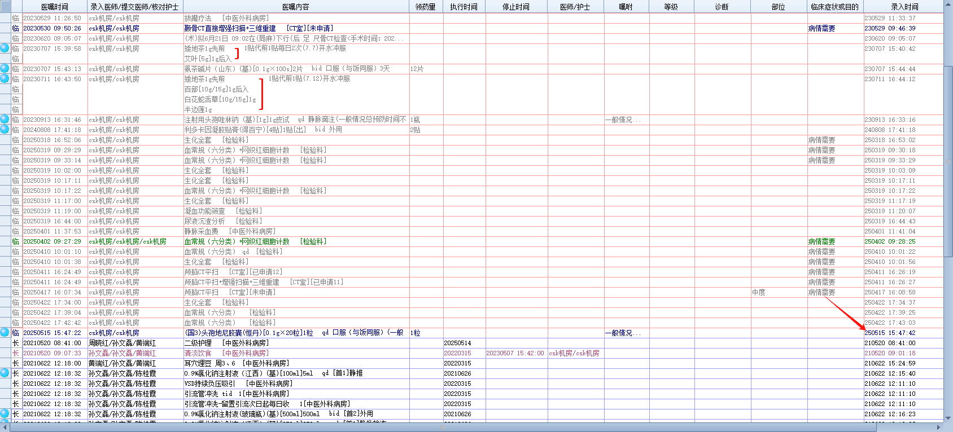Select the 氨茶碱片 bid 口服 order text
Screen dimensions: 953x432
[287, 69]
